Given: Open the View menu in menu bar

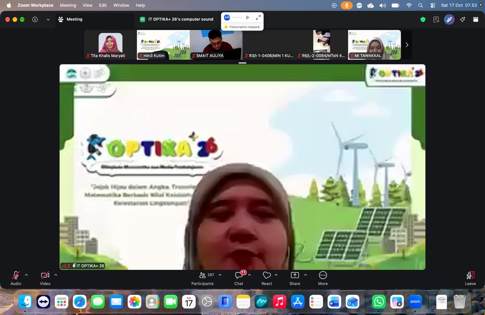Looking at the screenshot, I should (x=88, y=5).
